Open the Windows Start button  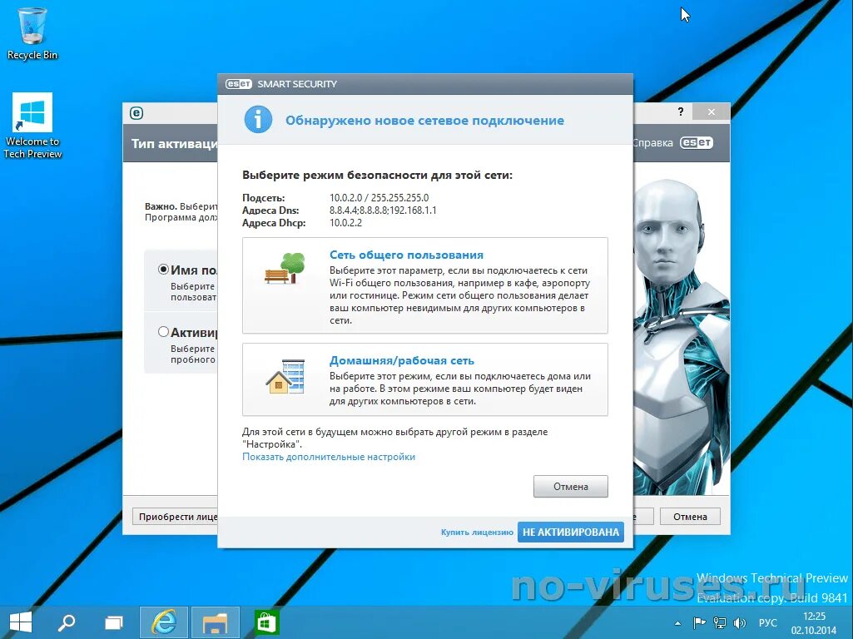point(21,622)
